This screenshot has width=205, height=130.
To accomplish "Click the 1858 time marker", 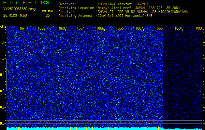I will [x=159, y=28].
